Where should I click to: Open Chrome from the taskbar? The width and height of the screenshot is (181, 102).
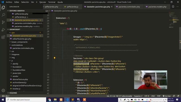[x=49, y=100]
